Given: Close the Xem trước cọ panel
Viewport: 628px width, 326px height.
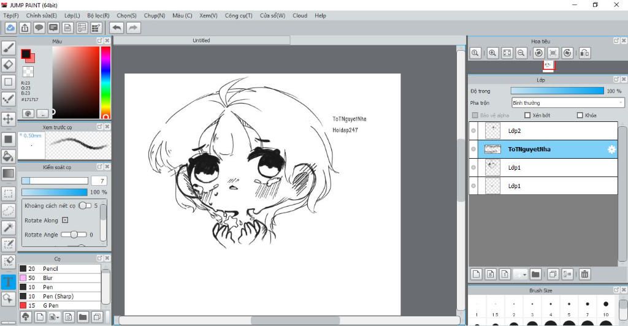Looking at the screenshot, I should pos(107,127).
